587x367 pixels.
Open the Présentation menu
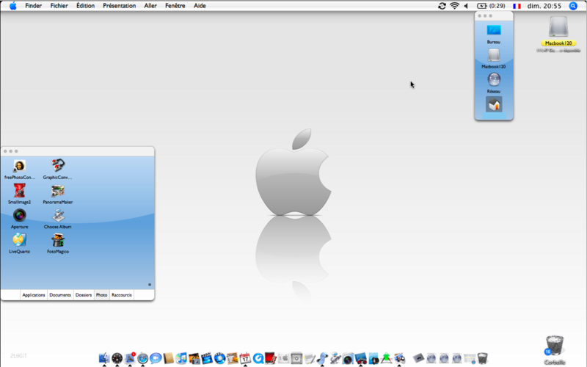(x=120, y=6)
